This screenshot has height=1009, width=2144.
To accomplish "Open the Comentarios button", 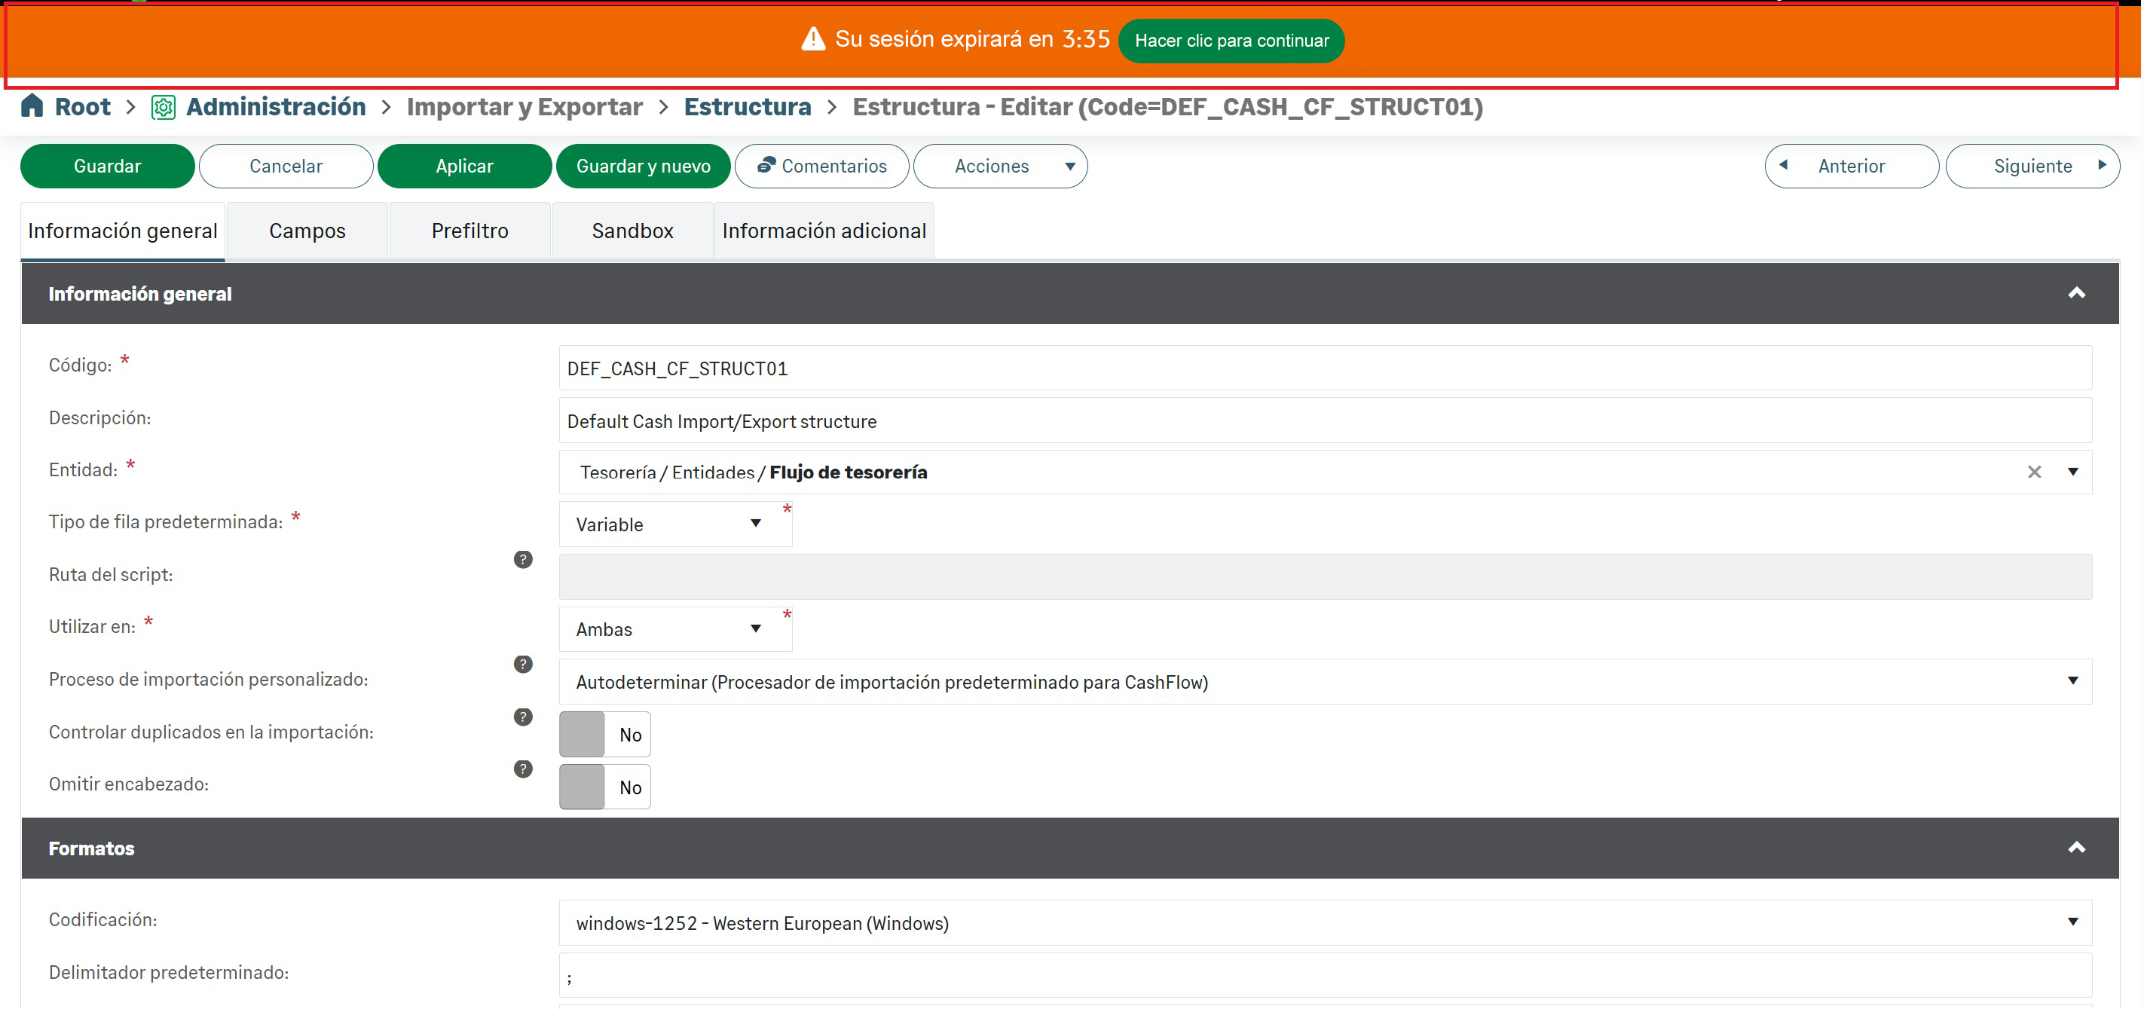I will [x=821, y=167].
